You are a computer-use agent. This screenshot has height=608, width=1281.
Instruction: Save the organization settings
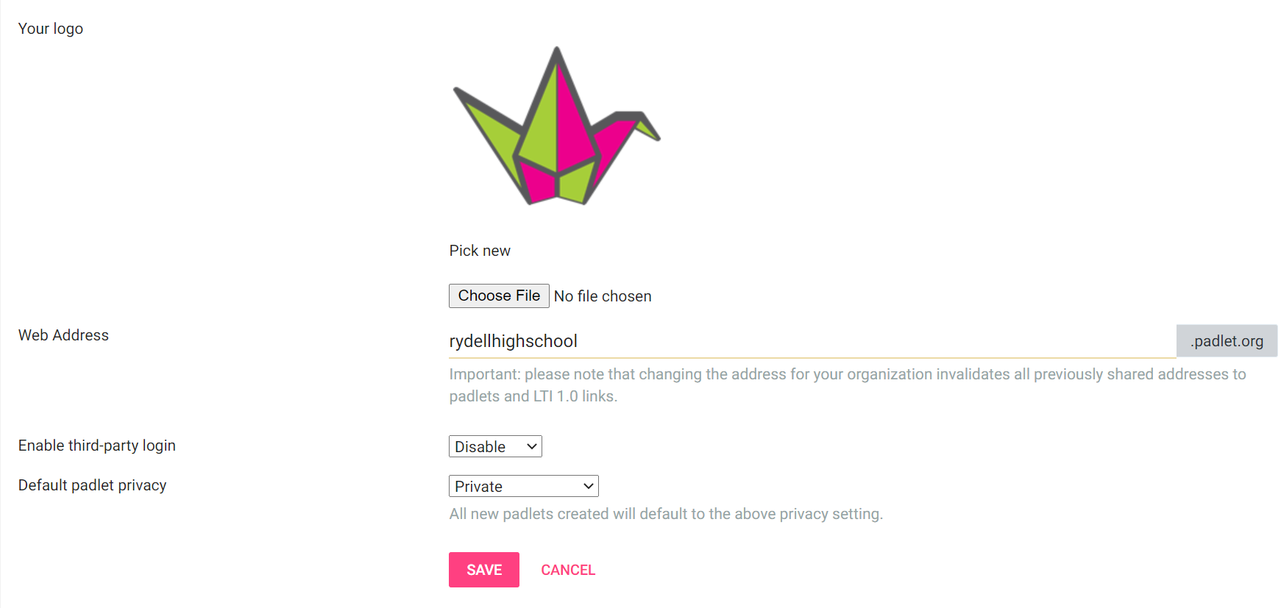[484, 570]
